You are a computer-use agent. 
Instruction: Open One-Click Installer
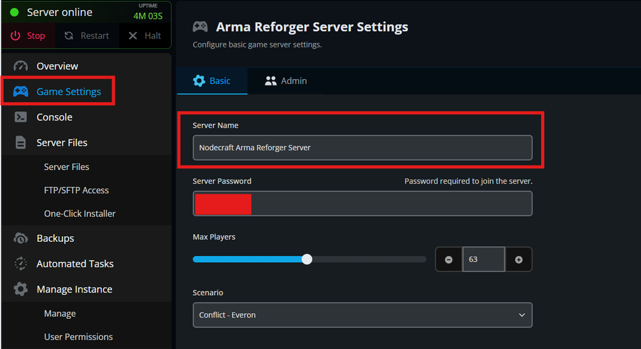[x=79, y=214]
